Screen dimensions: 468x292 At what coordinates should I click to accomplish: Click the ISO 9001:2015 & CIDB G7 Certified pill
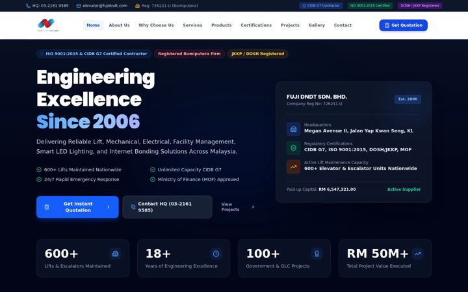(94, 54)
